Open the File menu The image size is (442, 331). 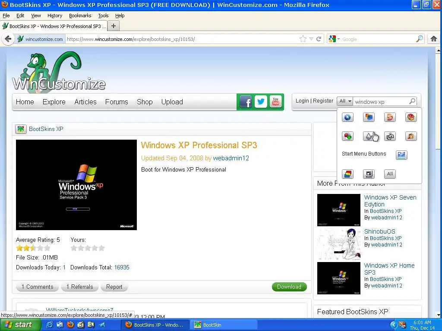tap(6, 16)
